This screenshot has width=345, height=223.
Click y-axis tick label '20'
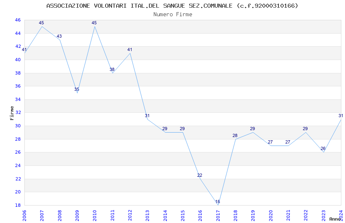click(18, 192)
